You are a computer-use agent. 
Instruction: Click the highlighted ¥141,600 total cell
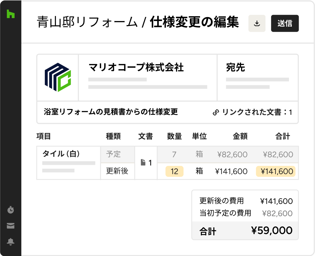276,171
